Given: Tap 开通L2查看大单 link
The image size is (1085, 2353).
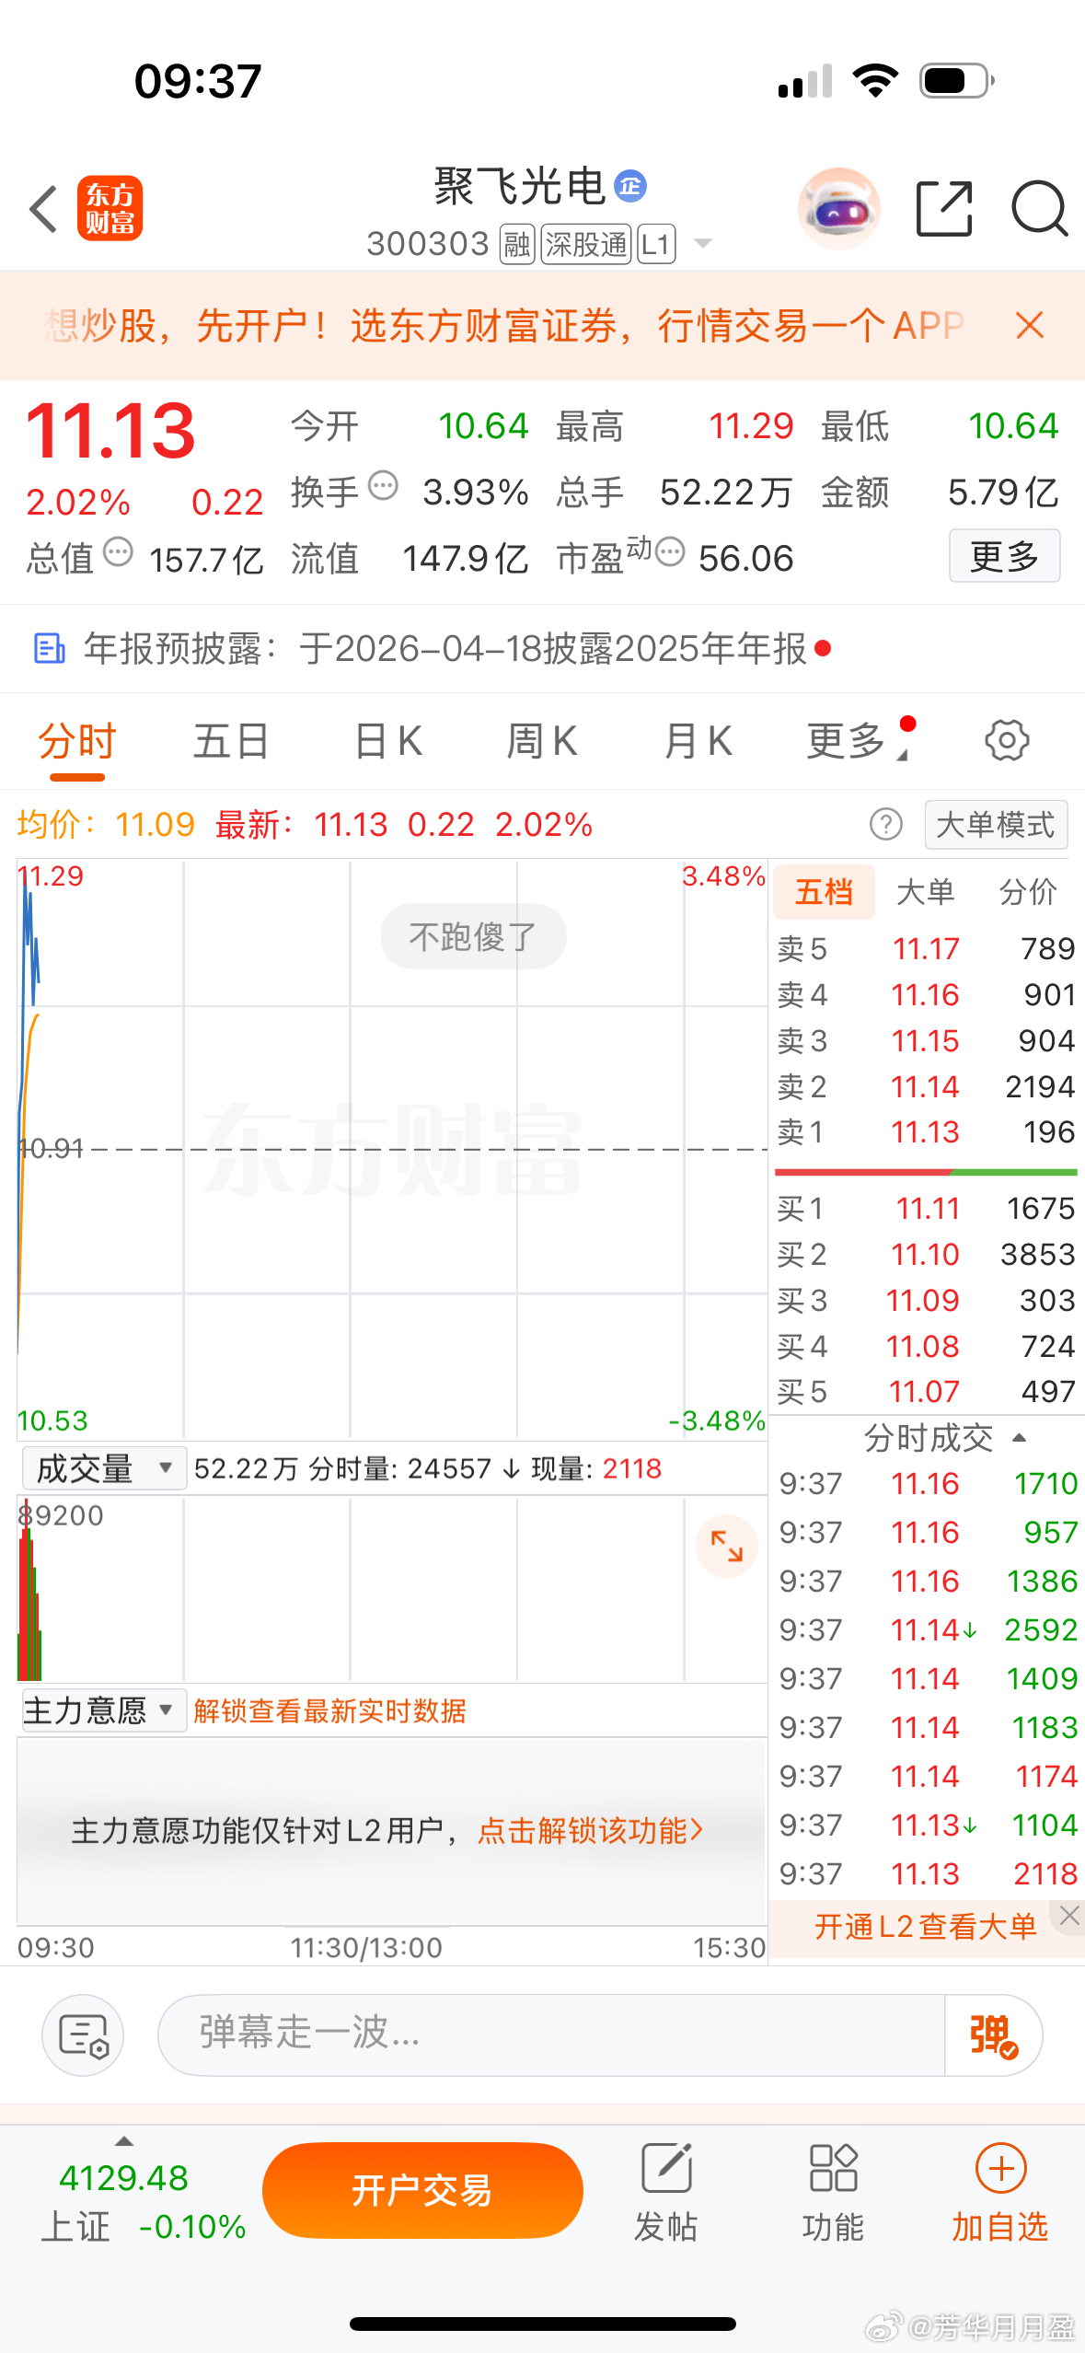Looking at the screenshot, I should tap(925, 1926).
